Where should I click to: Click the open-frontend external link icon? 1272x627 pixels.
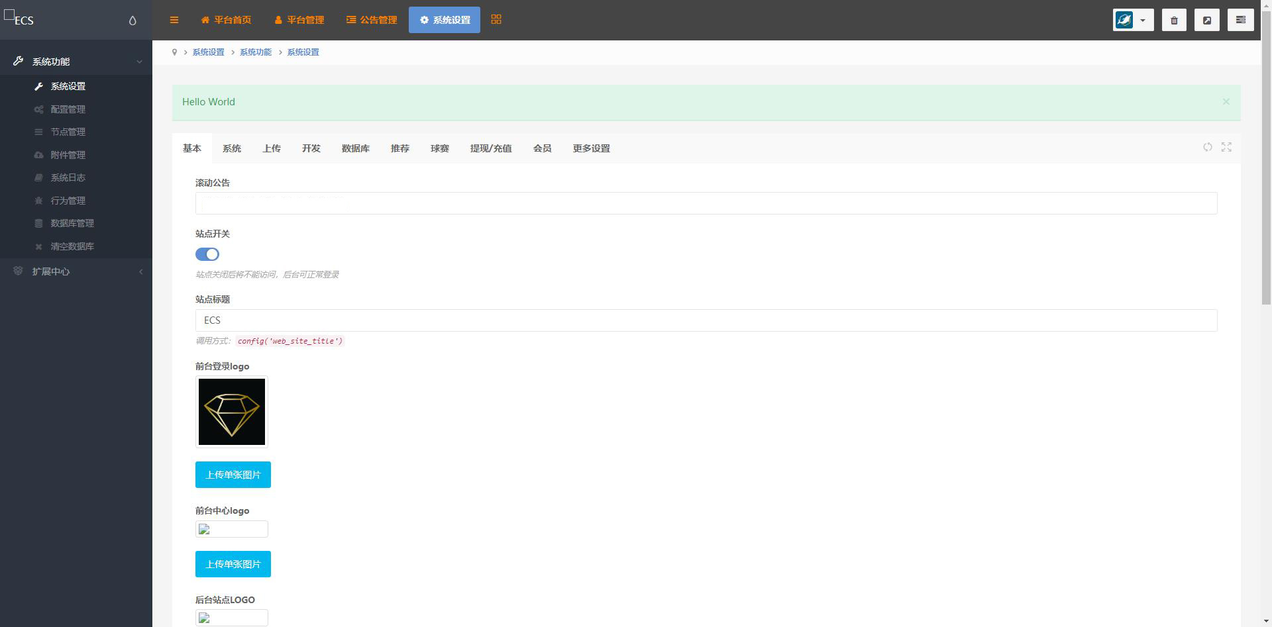coord(1207,20)
